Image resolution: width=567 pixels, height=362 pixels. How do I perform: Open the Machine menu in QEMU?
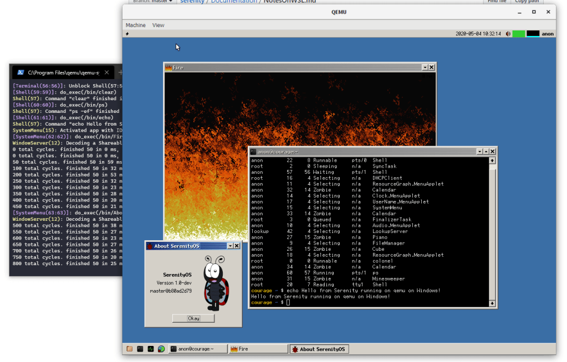[x=136, y=25]
